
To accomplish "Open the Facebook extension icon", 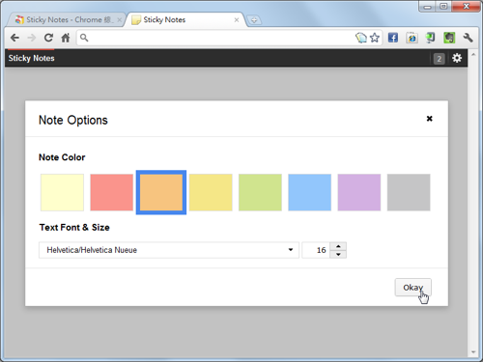I will 393,38.
